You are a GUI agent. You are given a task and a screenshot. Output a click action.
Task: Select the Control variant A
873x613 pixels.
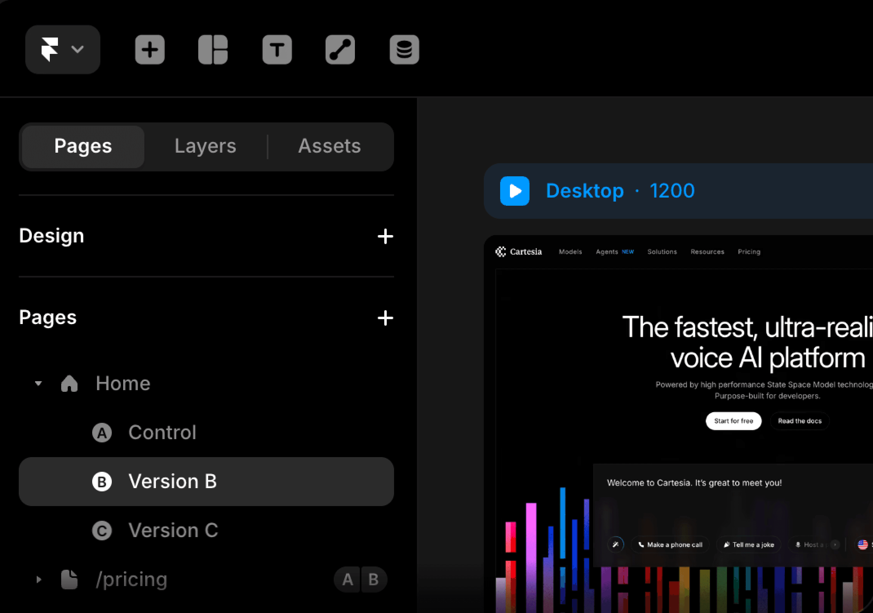coord(162,433)
